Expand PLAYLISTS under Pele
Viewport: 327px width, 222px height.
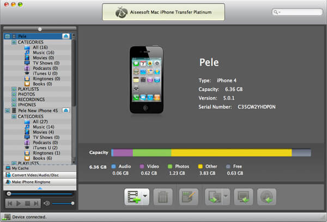point(14,89)
